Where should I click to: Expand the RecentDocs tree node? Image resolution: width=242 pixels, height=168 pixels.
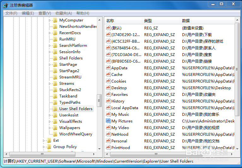coord(50,33)
